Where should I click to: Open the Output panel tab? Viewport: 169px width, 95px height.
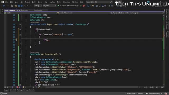click(6, 90)
